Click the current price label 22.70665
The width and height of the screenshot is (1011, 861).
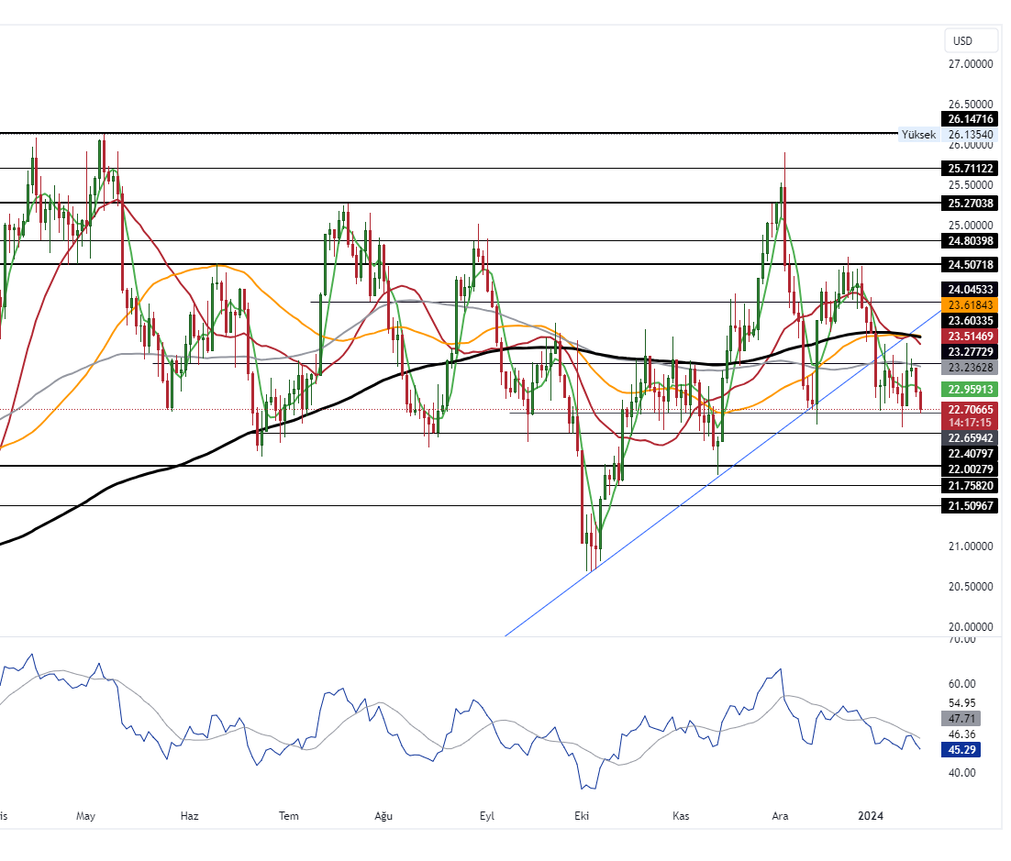coord(971,409)
